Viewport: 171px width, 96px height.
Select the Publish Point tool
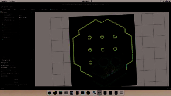54,10
